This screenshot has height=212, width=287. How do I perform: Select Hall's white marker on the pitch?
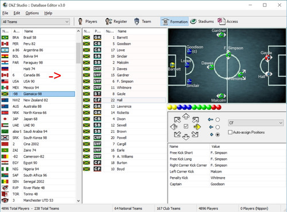click(x=269, y=74)
